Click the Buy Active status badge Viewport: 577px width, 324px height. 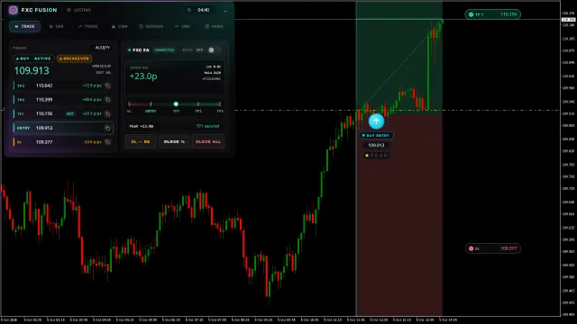(x=33, y=58)
